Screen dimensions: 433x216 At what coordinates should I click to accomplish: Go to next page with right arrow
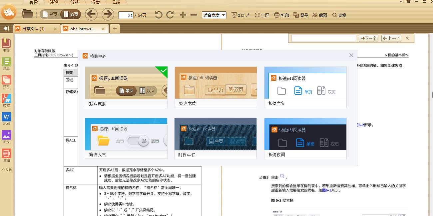(x=108, y=14)
